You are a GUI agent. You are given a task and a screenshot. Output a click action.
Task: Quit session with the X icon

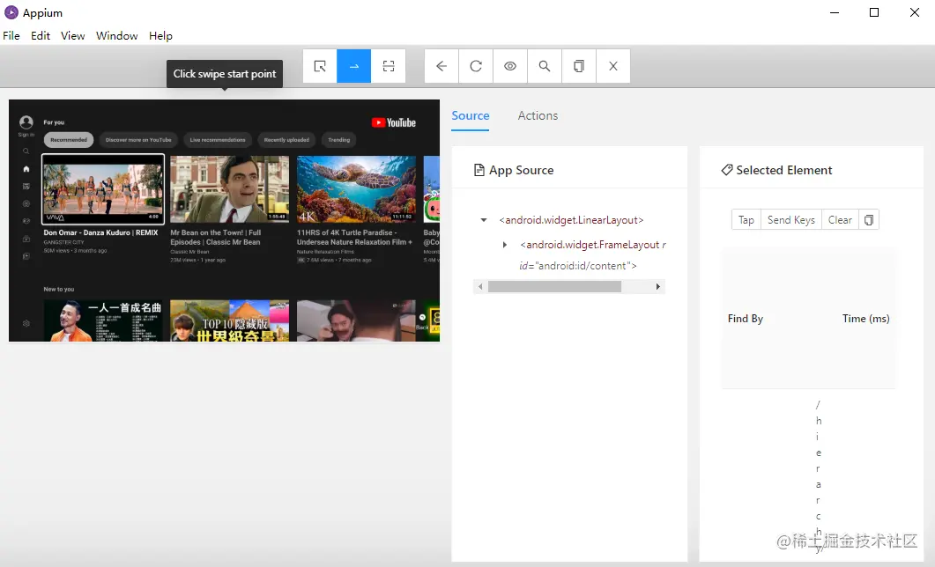[613, 66]
